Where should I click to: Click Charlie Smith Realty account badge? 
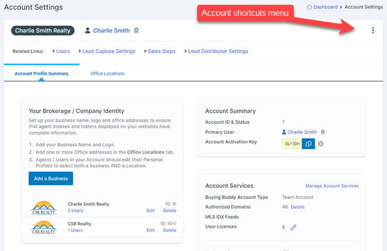tap(43, 31)
